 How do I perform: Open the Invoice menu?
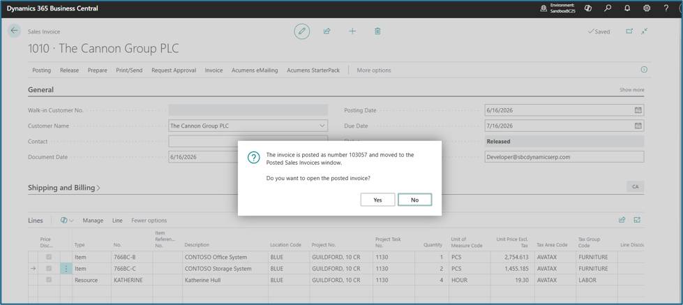click(214, 70)
